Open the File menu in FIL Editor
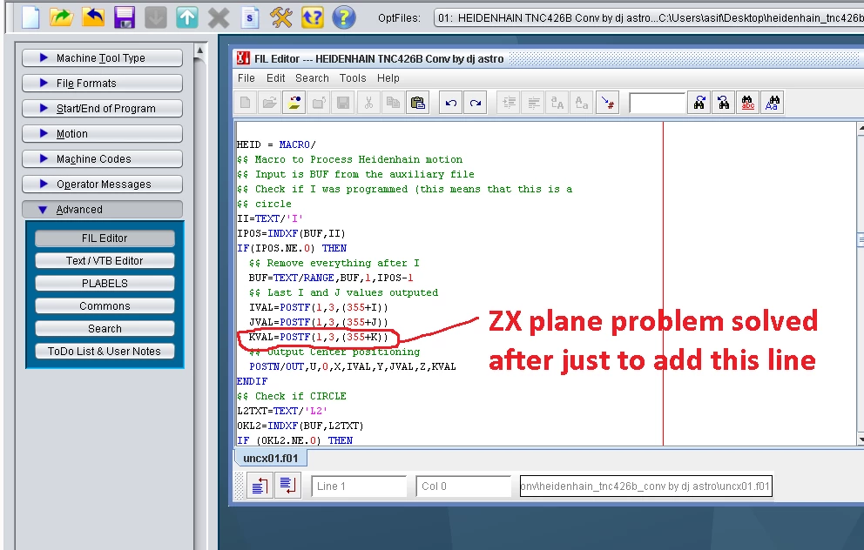This screenshot has height=550, width=864. [246, 78]
